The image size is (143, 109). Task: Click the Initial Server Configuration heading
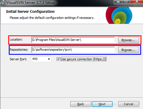(30, 12)
